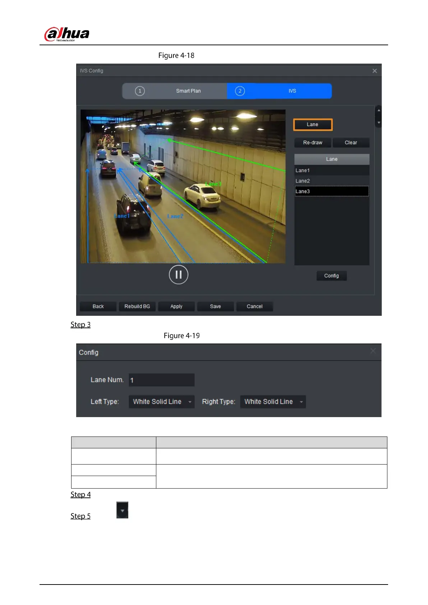
Task: Click the dropdown arrow icon beside Step 5
Action: [122, 510]
